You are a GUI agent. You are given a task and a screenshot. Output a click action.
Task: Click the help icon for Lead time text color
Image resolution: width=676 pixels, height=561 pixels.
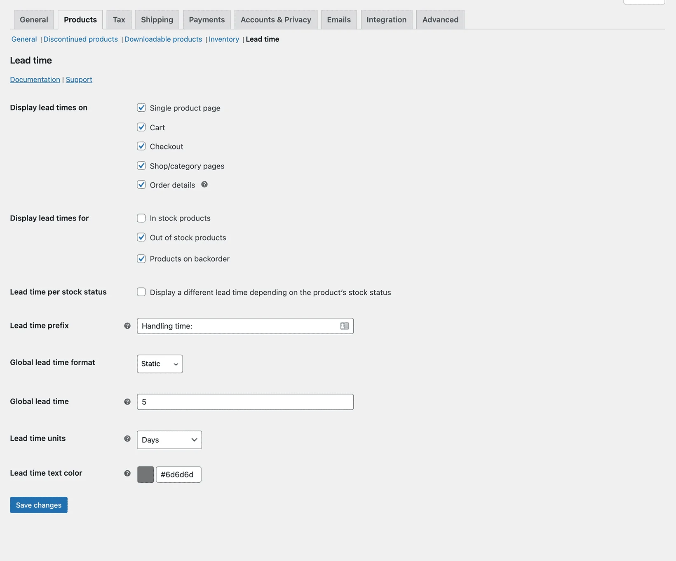tap(127, 473)
